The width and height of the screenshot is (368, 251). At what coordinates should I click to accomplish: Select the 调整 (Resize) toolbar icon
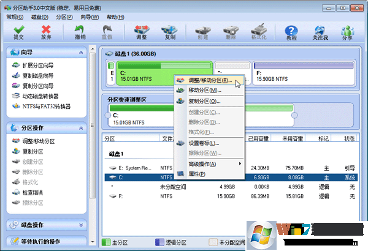pos(141,31)
